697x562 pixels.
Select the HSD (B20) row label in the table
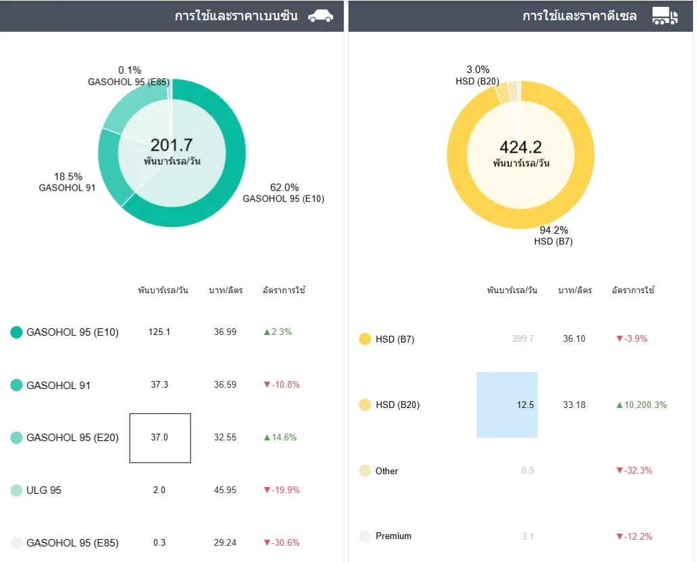[397, 405]
